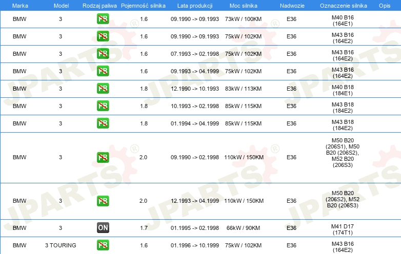Image resolution: width=401 pixels, height=254 pixels.
Task: Click petrol icon for 2.0 engine from 09.1990
Action: [103, 157]
